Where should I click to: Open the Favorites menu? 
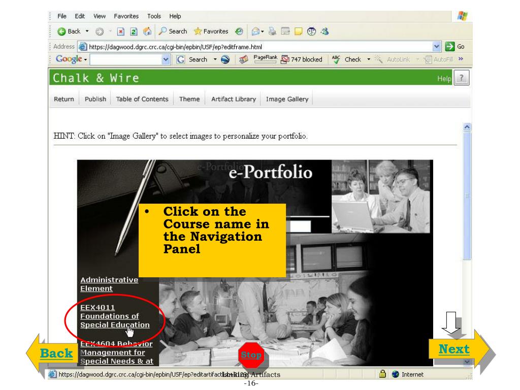point(126,16)
